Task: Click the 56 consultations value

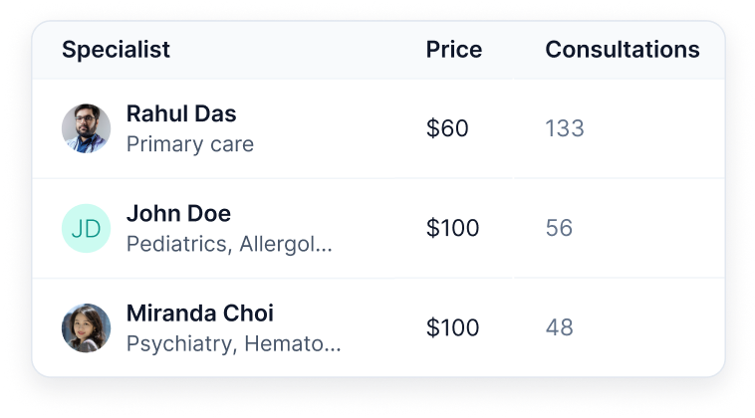Action: (559, 228)
